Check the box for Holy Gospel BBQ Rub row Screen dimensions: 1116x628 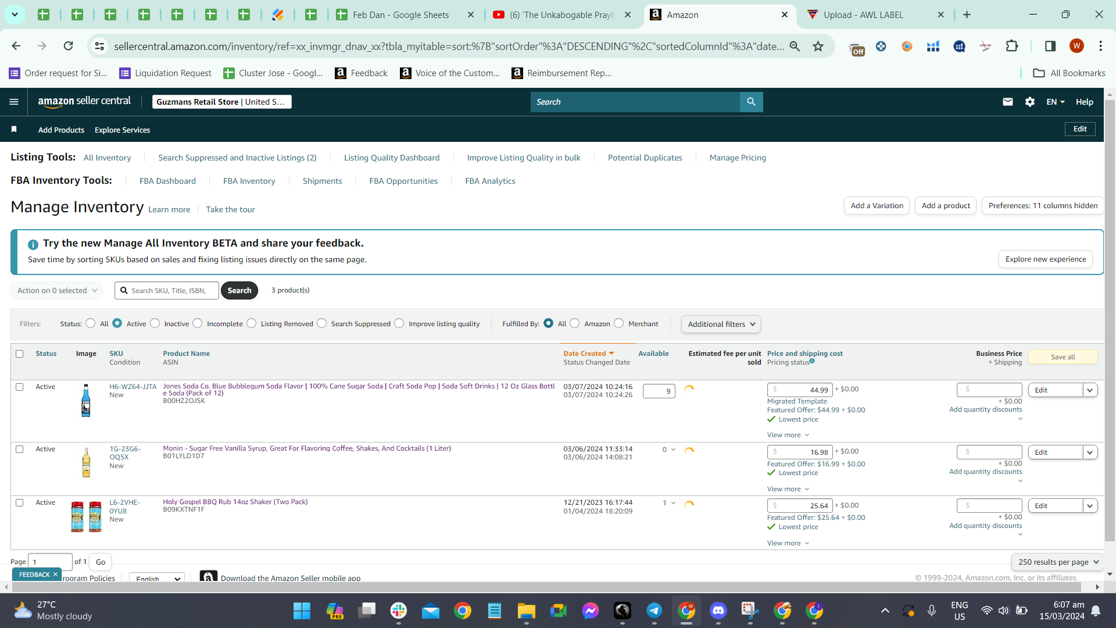20,502
